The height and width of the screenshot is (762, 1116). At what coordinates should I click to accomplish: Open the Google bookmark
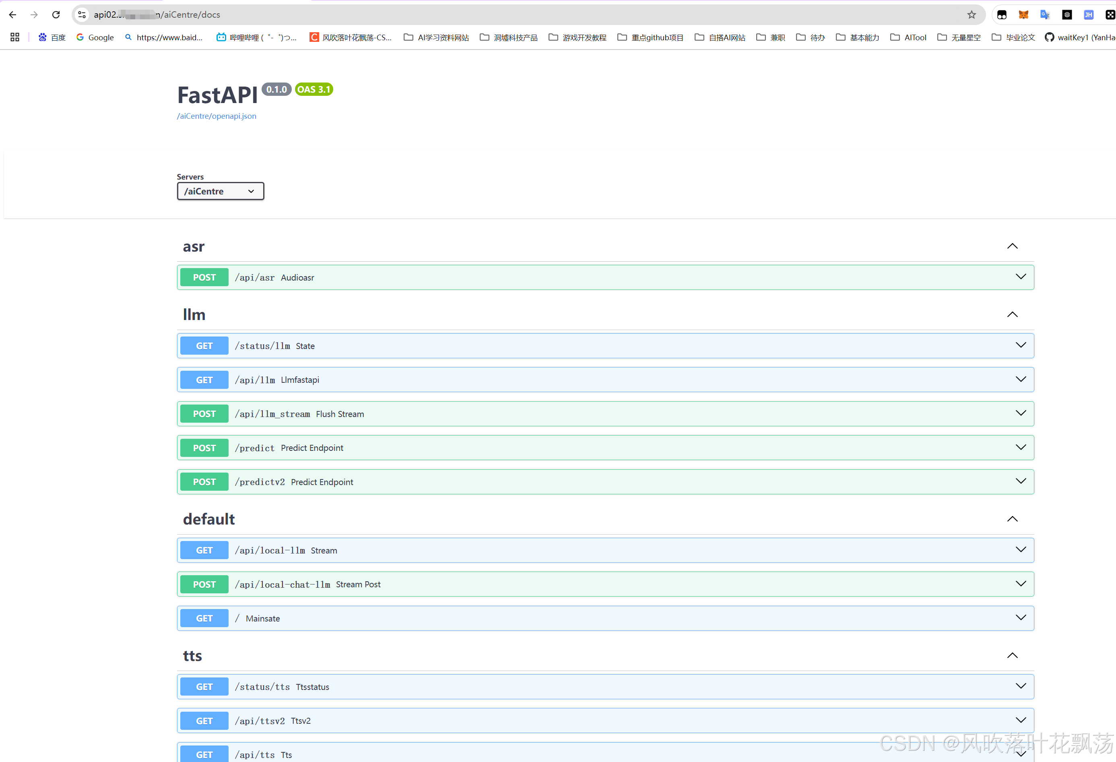point(95,37)
